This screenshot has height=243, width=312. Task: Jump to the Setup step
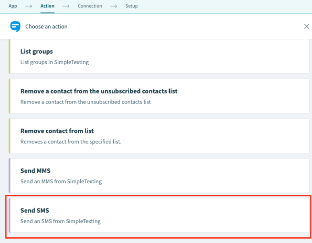(x=131, y=6)
